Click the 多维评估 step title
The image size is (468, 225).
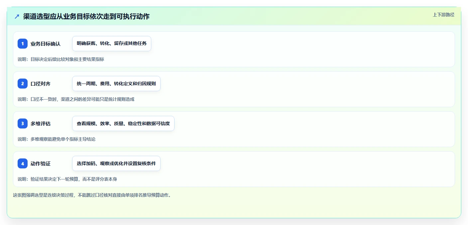[41, 123]
